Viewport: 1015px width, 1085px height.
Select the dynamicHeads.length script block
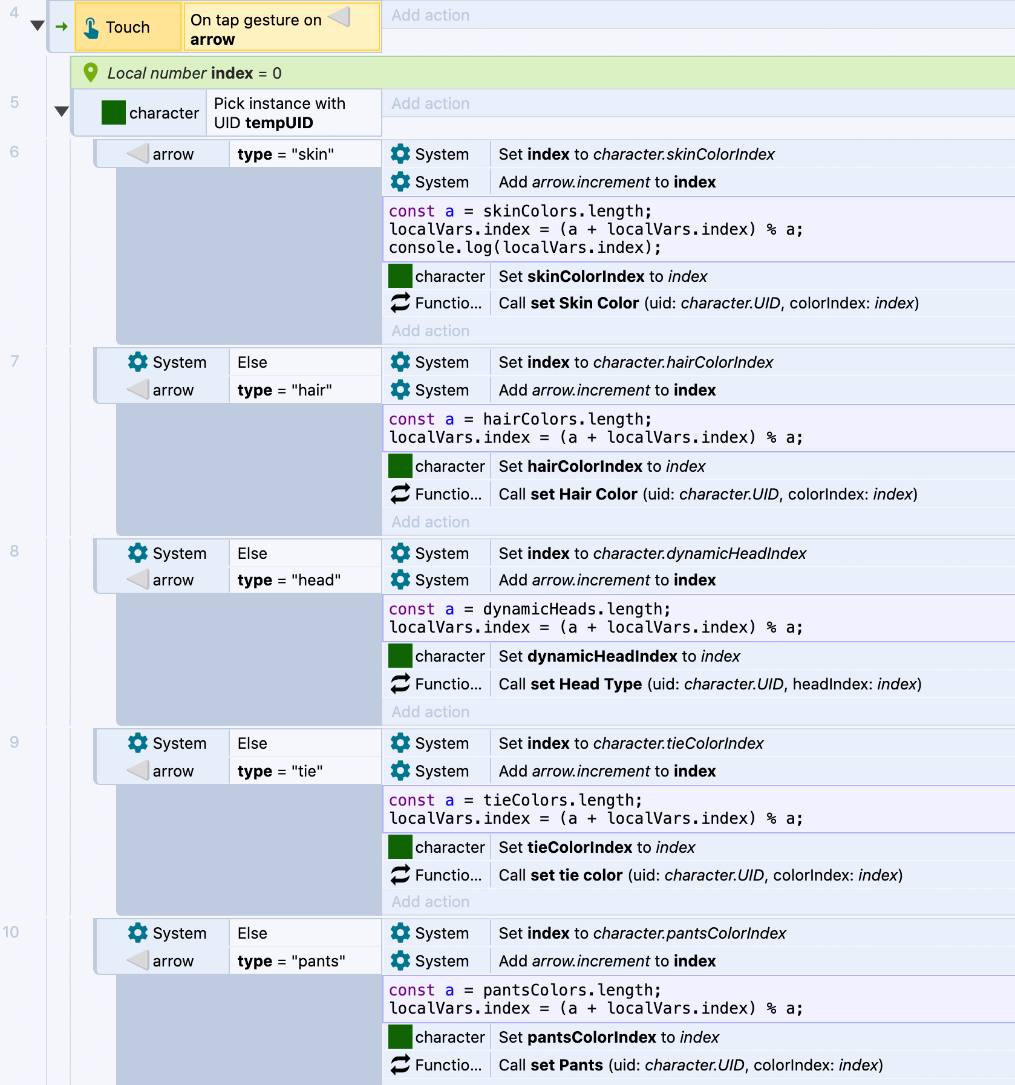[x=699, y=618]
